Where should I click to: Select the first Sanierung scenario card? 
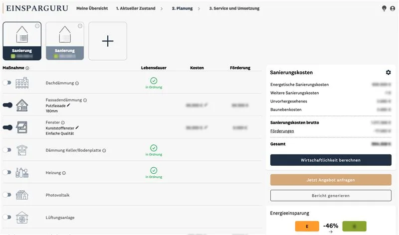point(22,41)
